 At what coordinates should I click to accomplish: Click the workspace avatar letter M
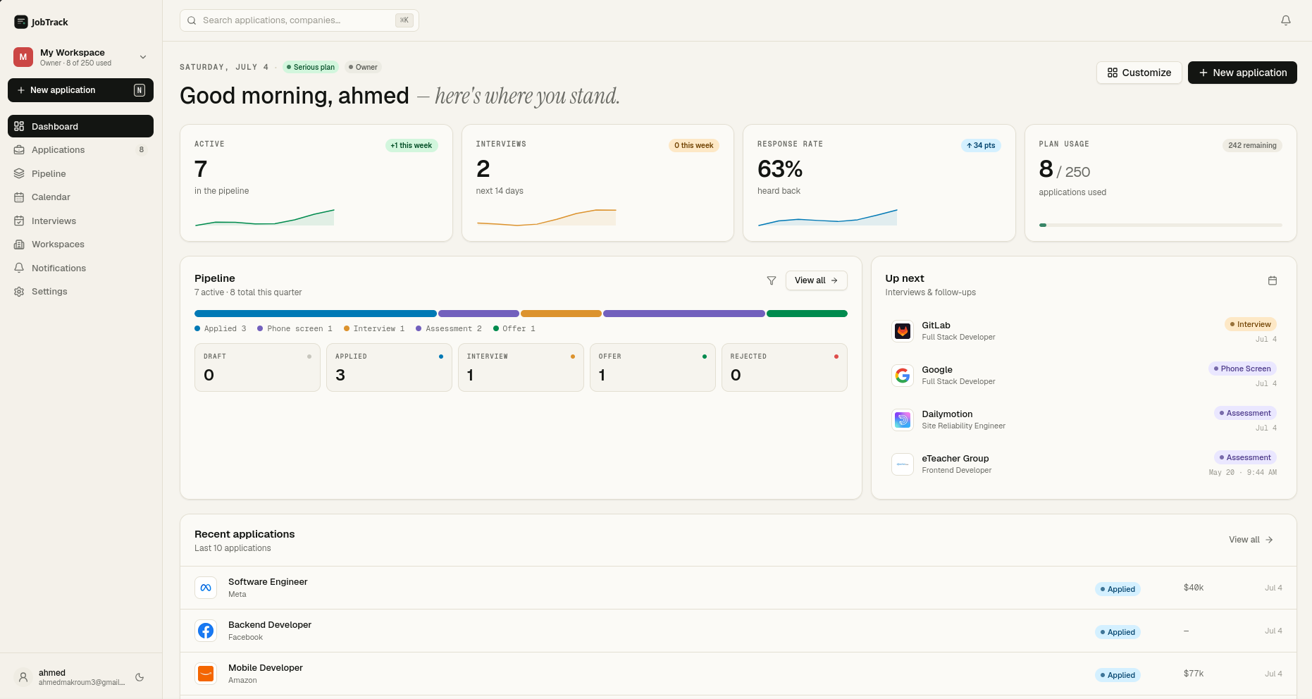pos(23,57)
